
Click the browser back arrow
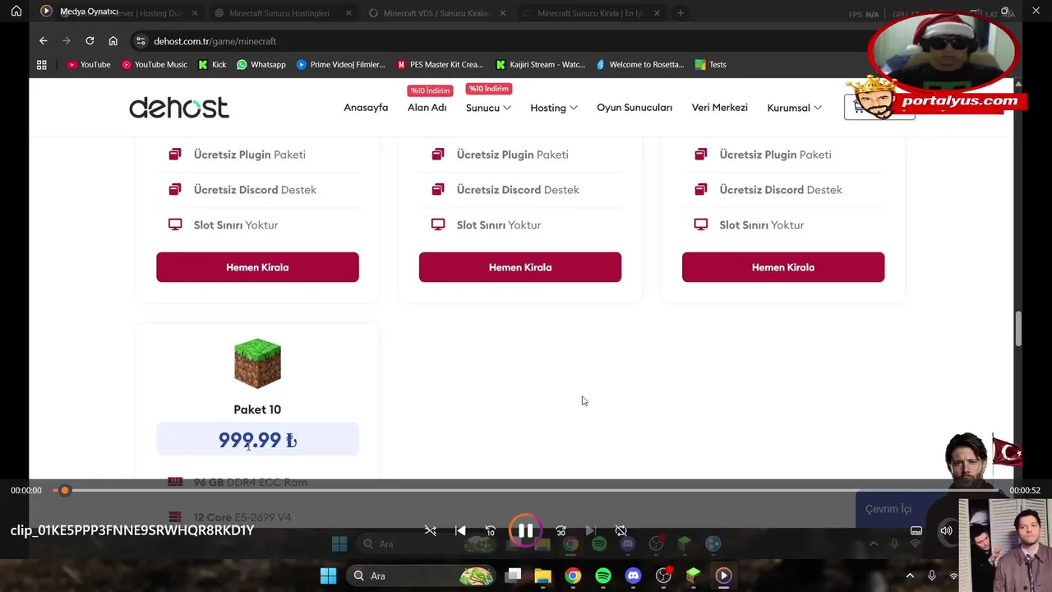pyautogui.click(x=44, y=41)
